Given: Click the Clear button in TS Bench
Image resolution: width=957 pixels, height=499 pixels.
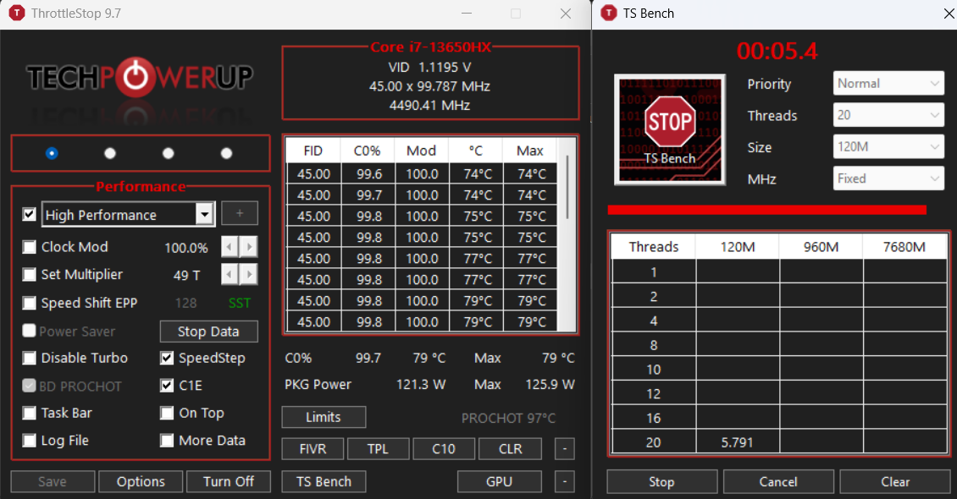Looking at the screenshot, I should (894, 481).
